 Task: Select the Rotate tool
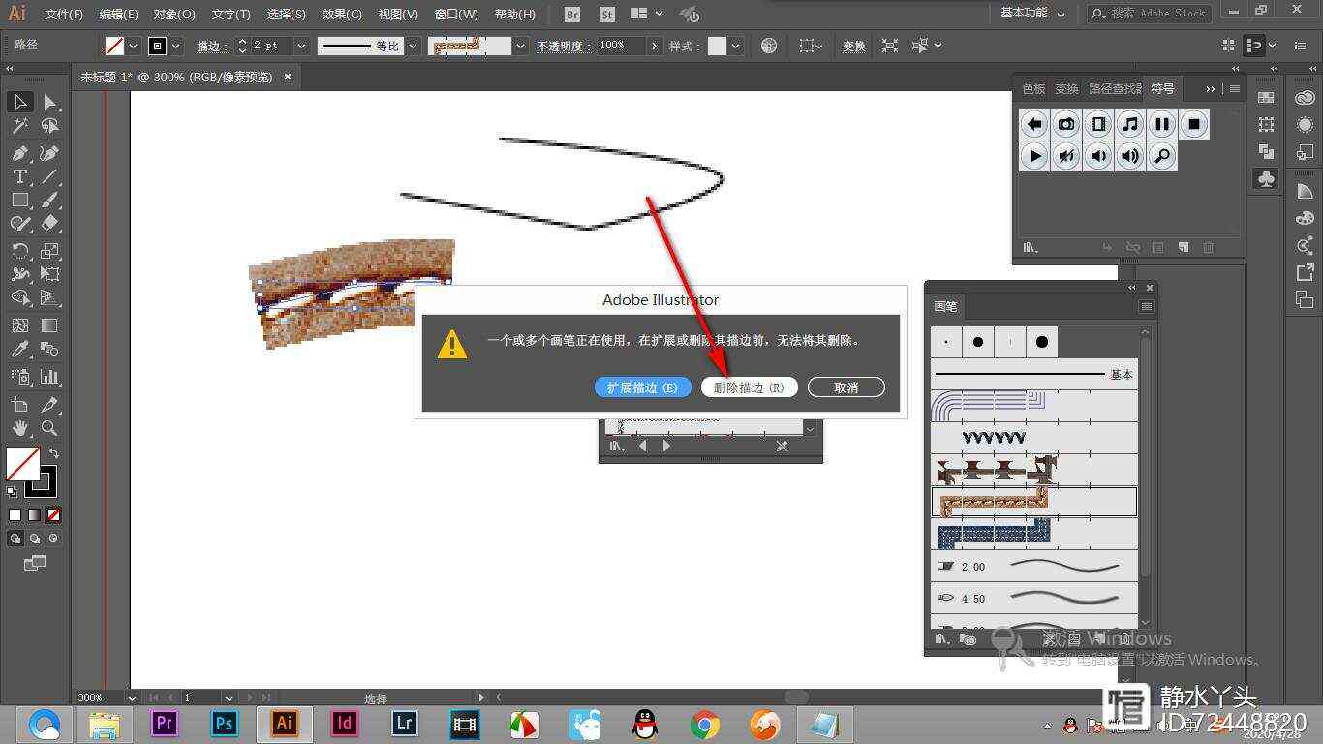(x=19, y=251)
